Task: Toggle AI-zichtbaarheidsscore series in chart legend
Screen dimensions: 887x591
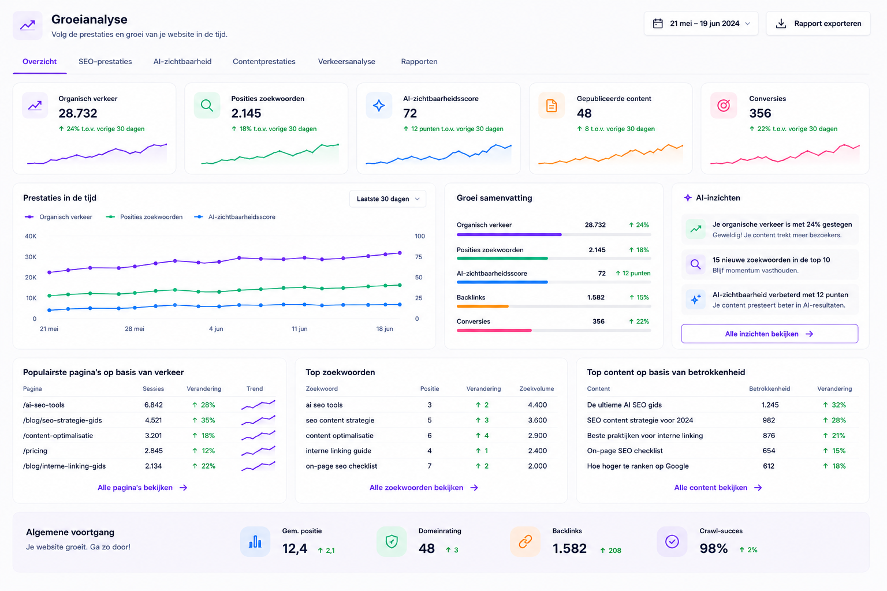Action: pos(235,217)
